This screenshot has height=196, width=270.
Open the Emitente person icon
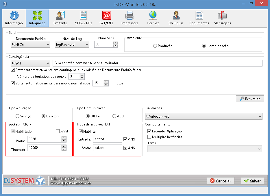tap(60, 16)
